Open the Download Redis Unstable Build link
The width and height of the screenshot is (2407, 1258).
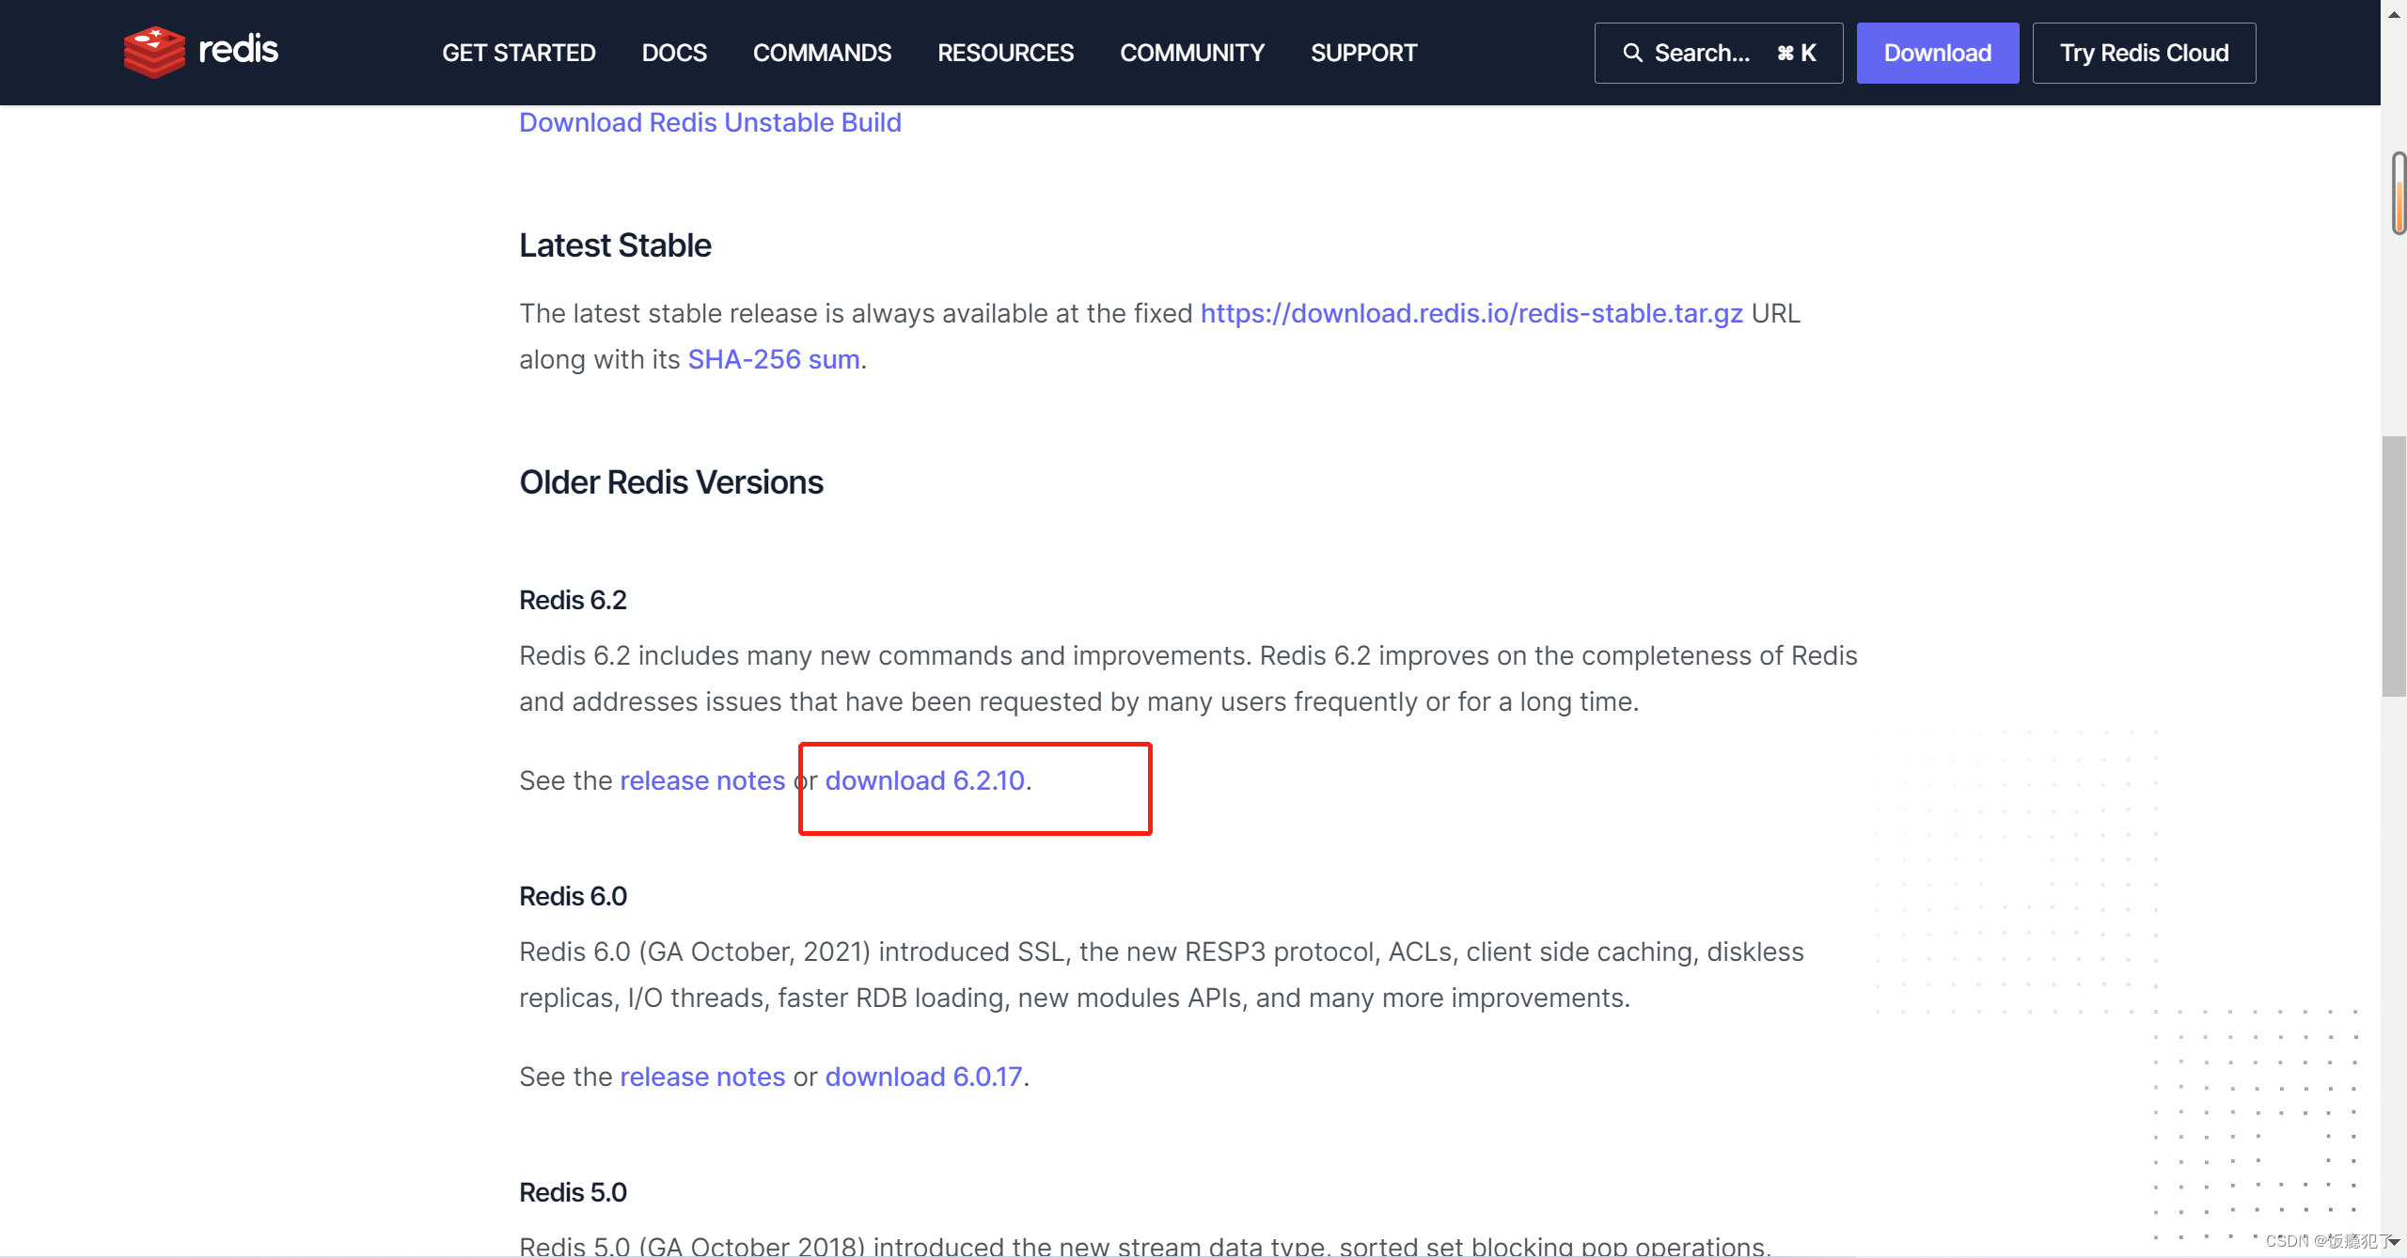pyautogui.click(x=710, y=122)
